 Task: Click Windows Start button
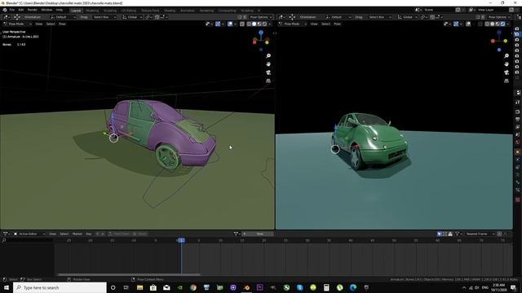pos(7,287)
